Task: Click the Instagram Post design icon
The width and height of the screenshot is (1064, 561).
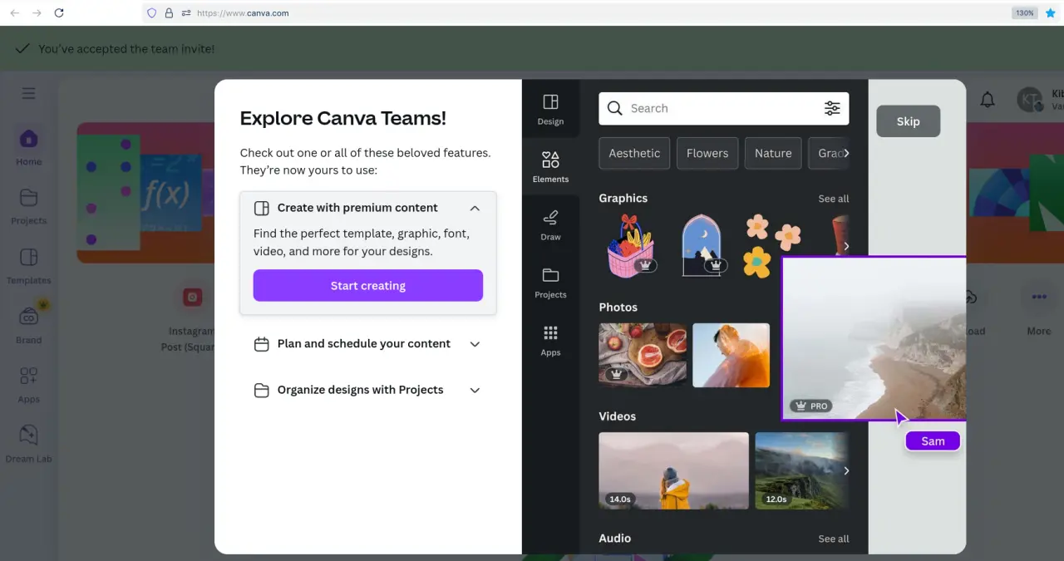Action: click(193, 297)
